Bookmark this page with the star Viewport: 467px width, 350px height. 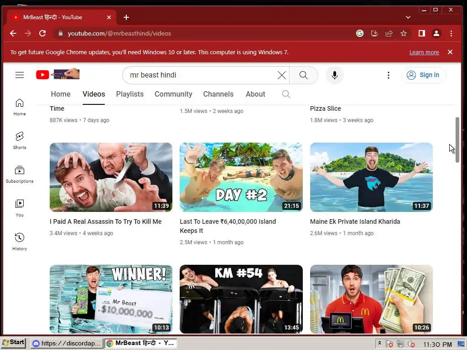[x=404, y=33]
